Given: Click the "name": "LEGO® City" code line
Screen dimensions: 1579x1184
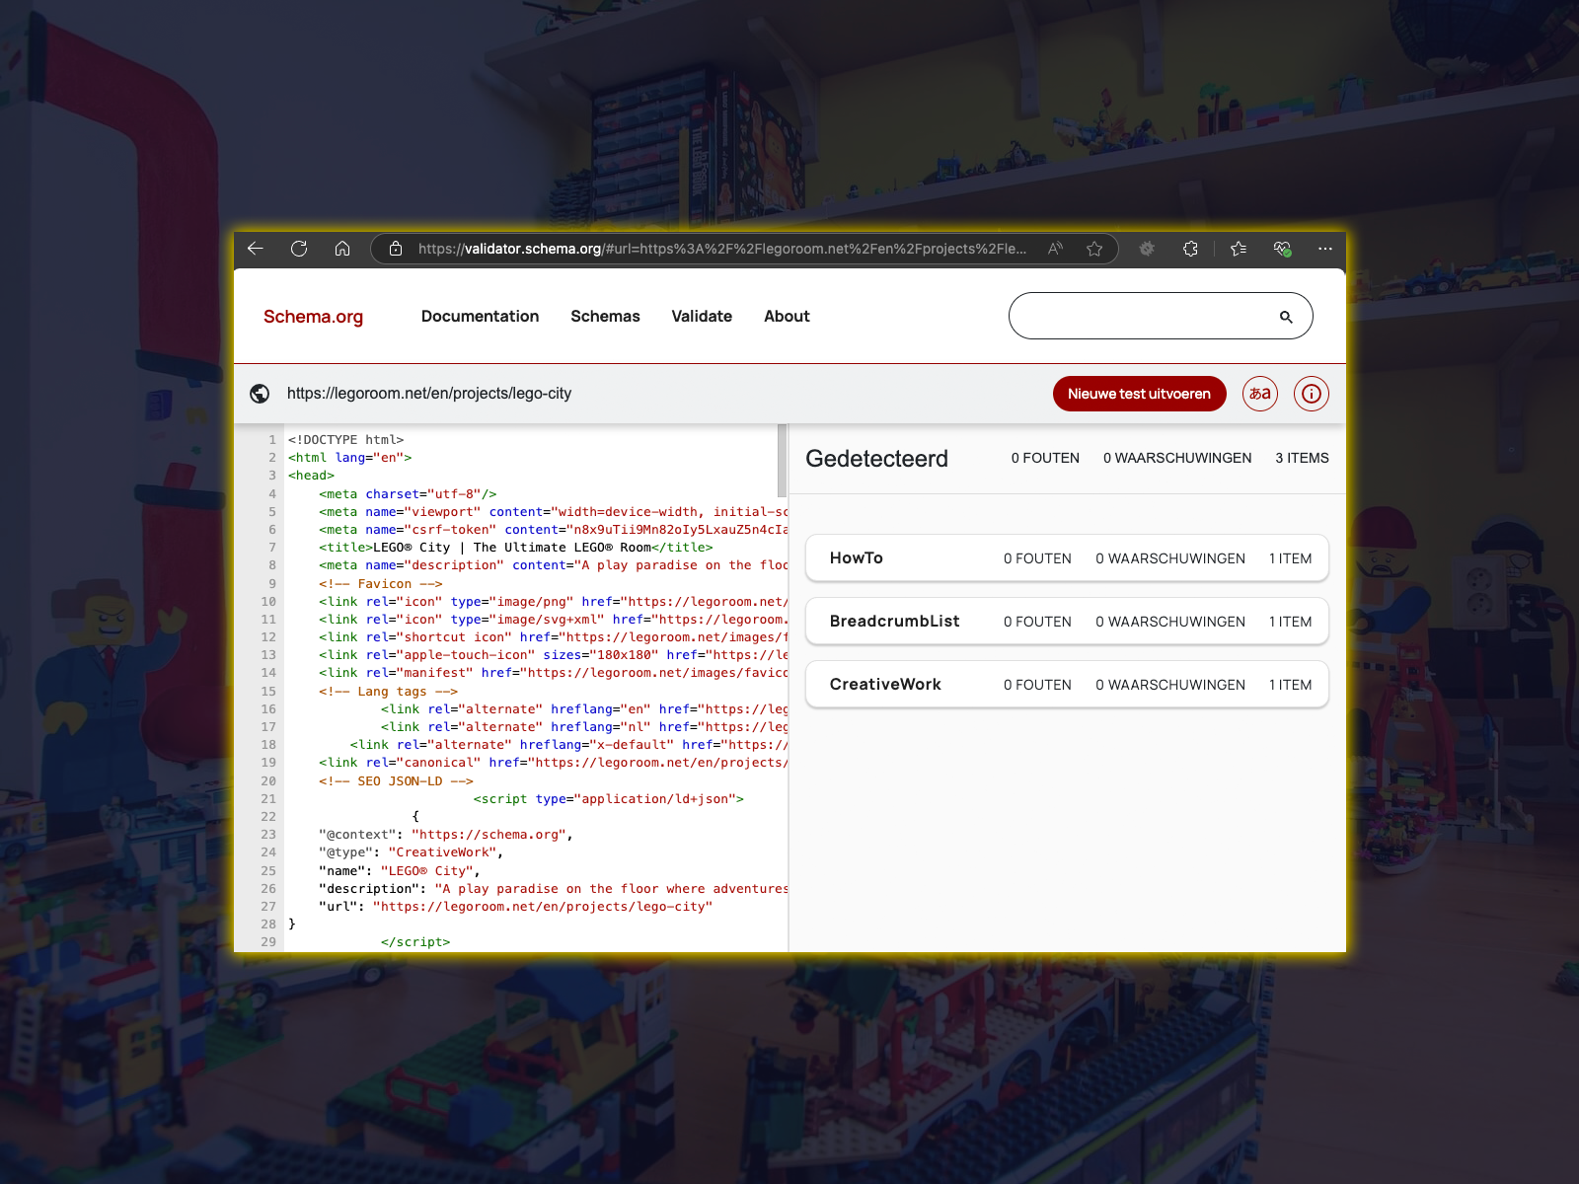Looking at the screenshot, I should coord(400,871).
